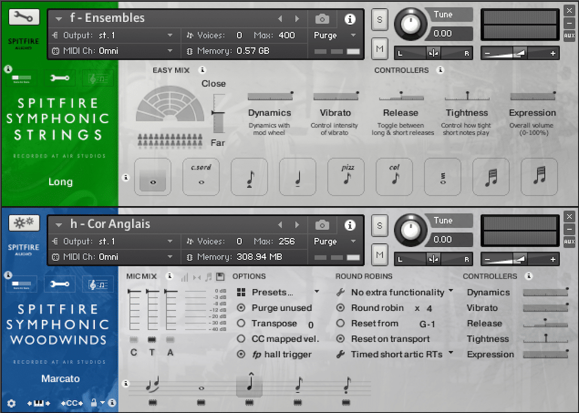Select the Long articulation button in strings

[x=153, y=177]
